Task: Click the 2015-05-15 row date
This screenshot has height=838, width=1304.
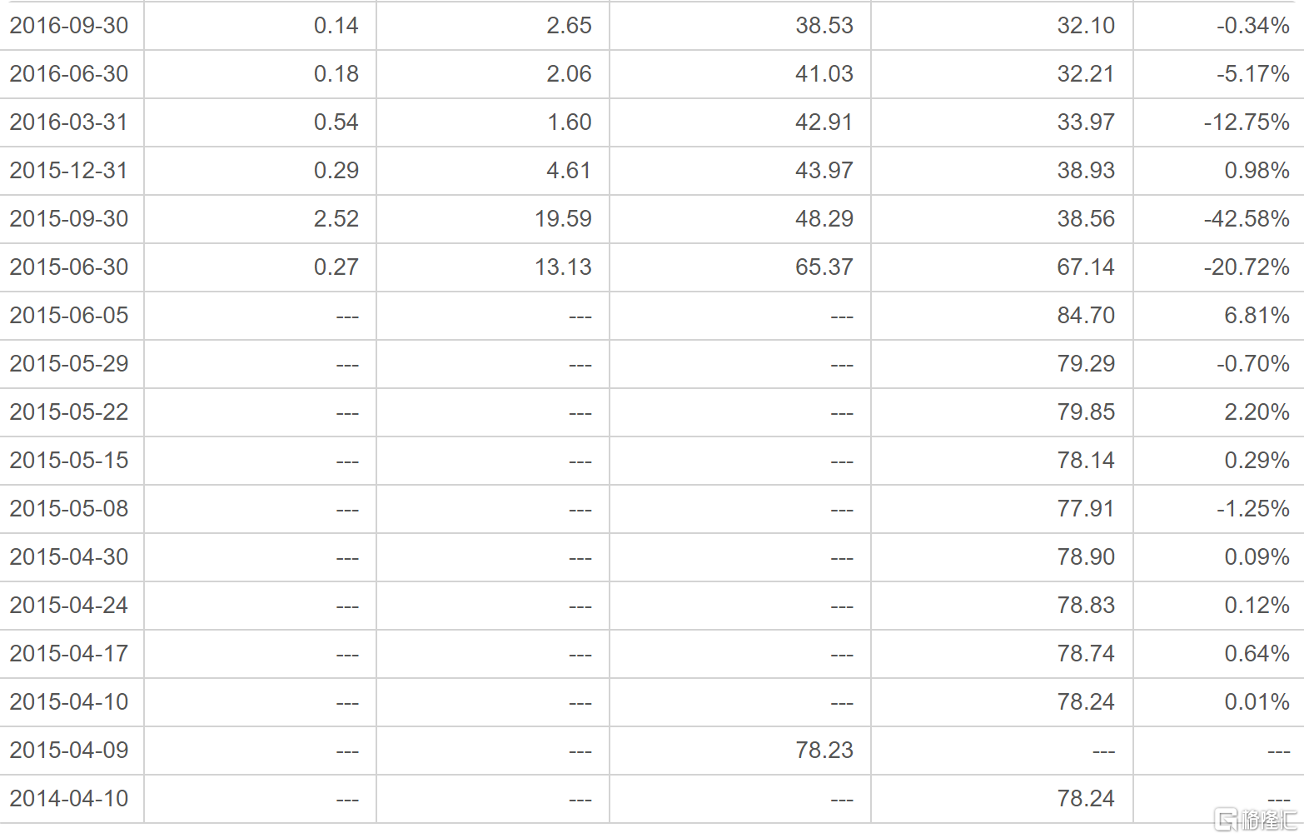Action: tap(69, 461)
